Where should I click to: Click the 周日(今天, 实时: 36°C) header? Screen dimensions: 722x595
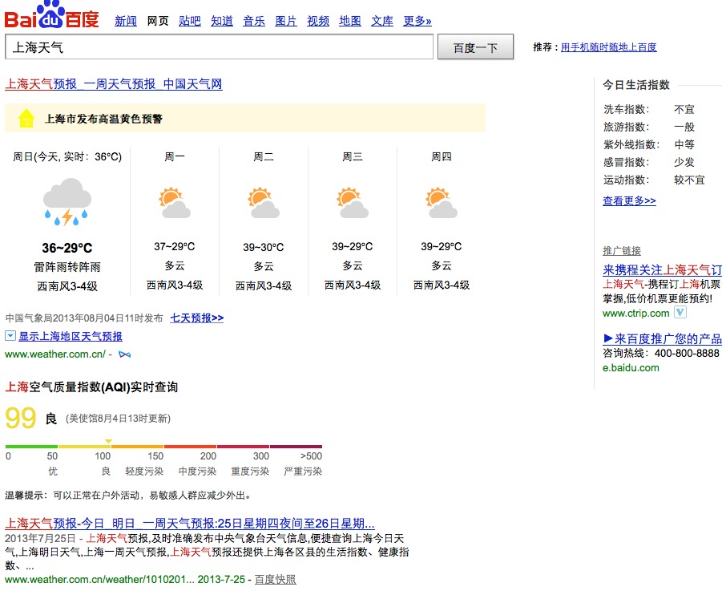coord(67,156)
